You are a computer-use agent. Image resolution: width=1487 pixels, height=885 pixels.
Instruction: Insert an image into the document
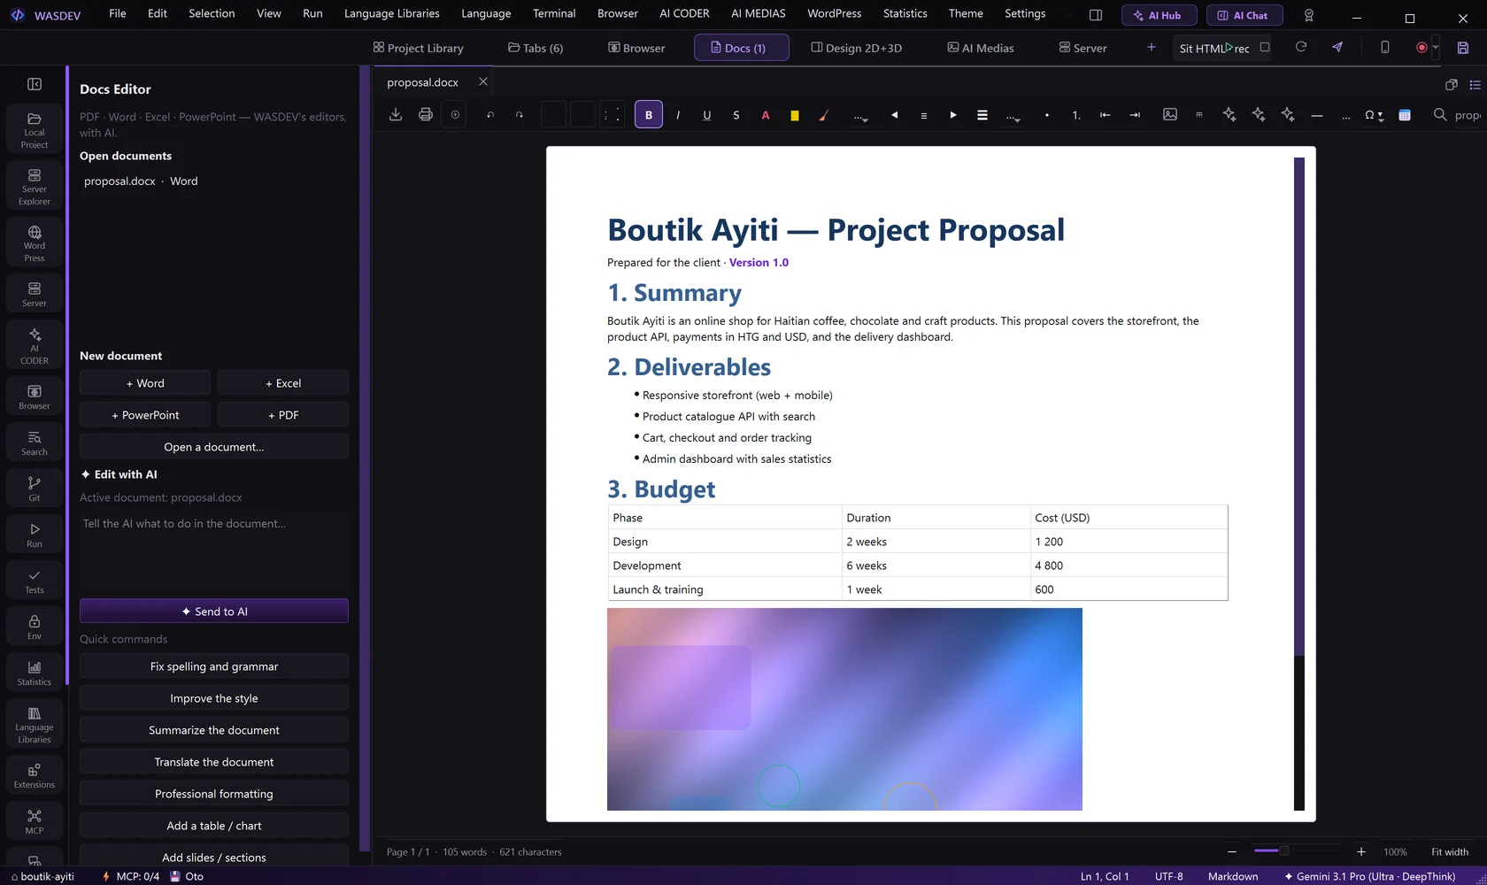tap(1170, 115)
